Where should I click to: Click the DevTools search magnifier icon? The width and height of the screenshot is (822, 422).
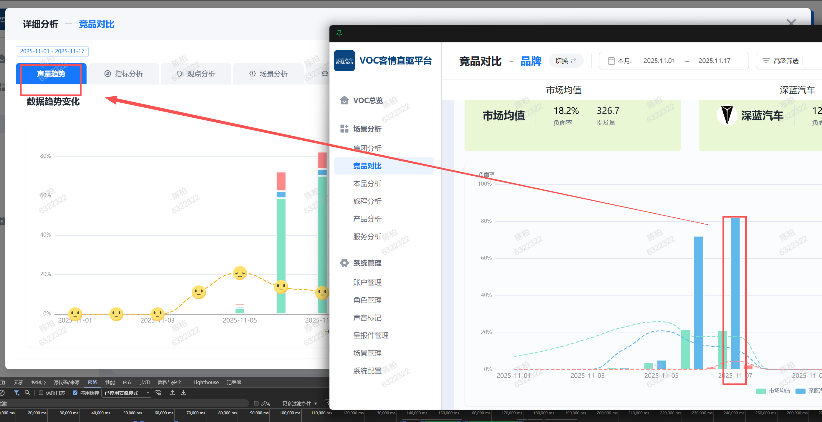(27, 393)
